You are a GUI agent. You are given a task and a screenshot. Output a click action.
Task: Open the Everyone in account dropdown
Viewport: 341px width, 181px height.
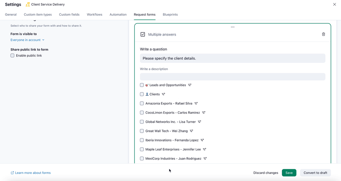click(27, 40)
